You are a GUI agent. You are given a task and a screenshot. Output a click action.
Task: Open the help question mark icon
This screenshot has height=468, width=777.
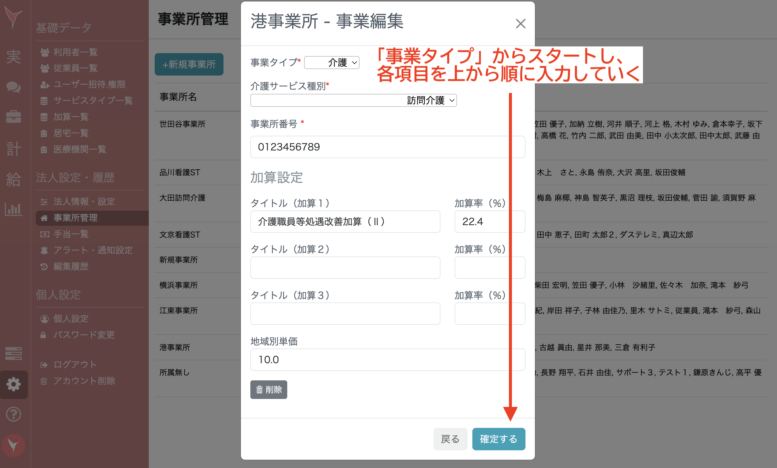[14, 414]
